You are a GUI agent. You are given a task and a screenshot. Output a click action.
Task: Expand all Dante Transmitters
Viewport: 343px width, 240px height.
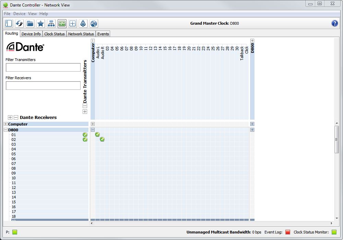click(85, 112)
